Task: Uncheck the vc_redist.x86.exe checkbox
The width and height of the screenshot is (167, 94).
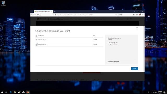Action: 37,44
